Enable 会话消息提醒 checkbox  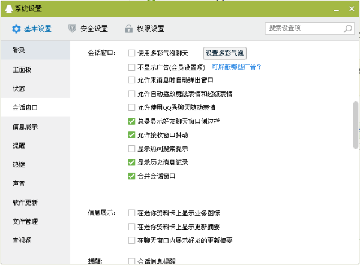131,261
